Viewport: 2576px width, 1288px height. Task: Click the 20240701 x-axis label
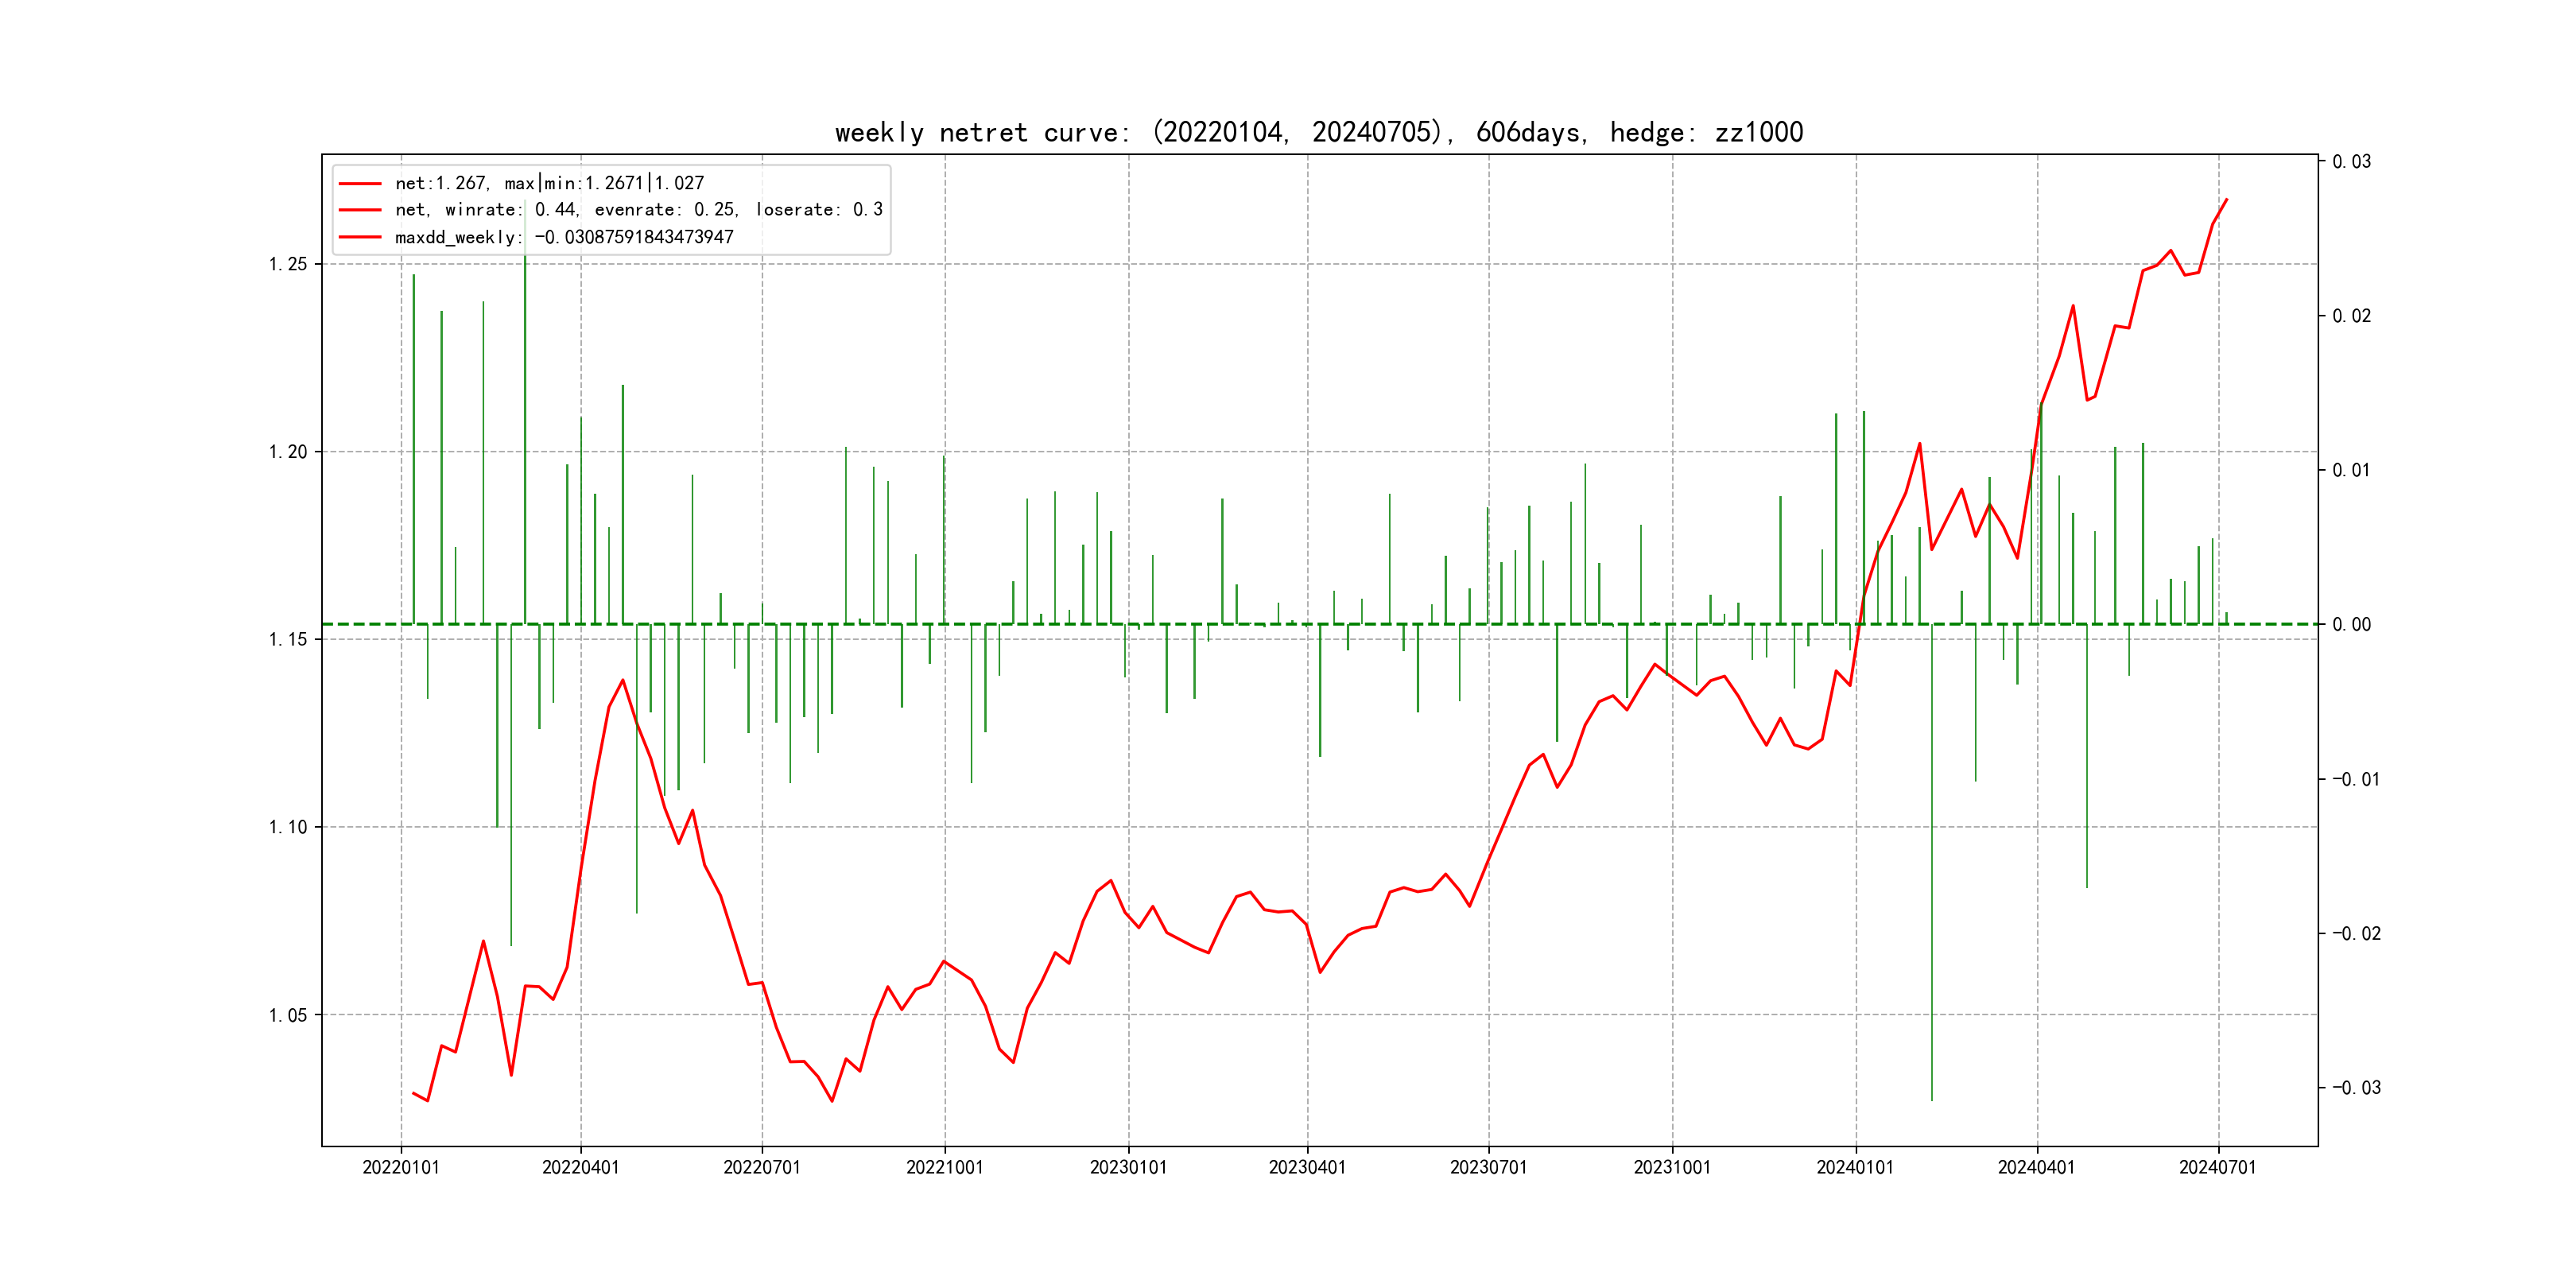2218,1167
